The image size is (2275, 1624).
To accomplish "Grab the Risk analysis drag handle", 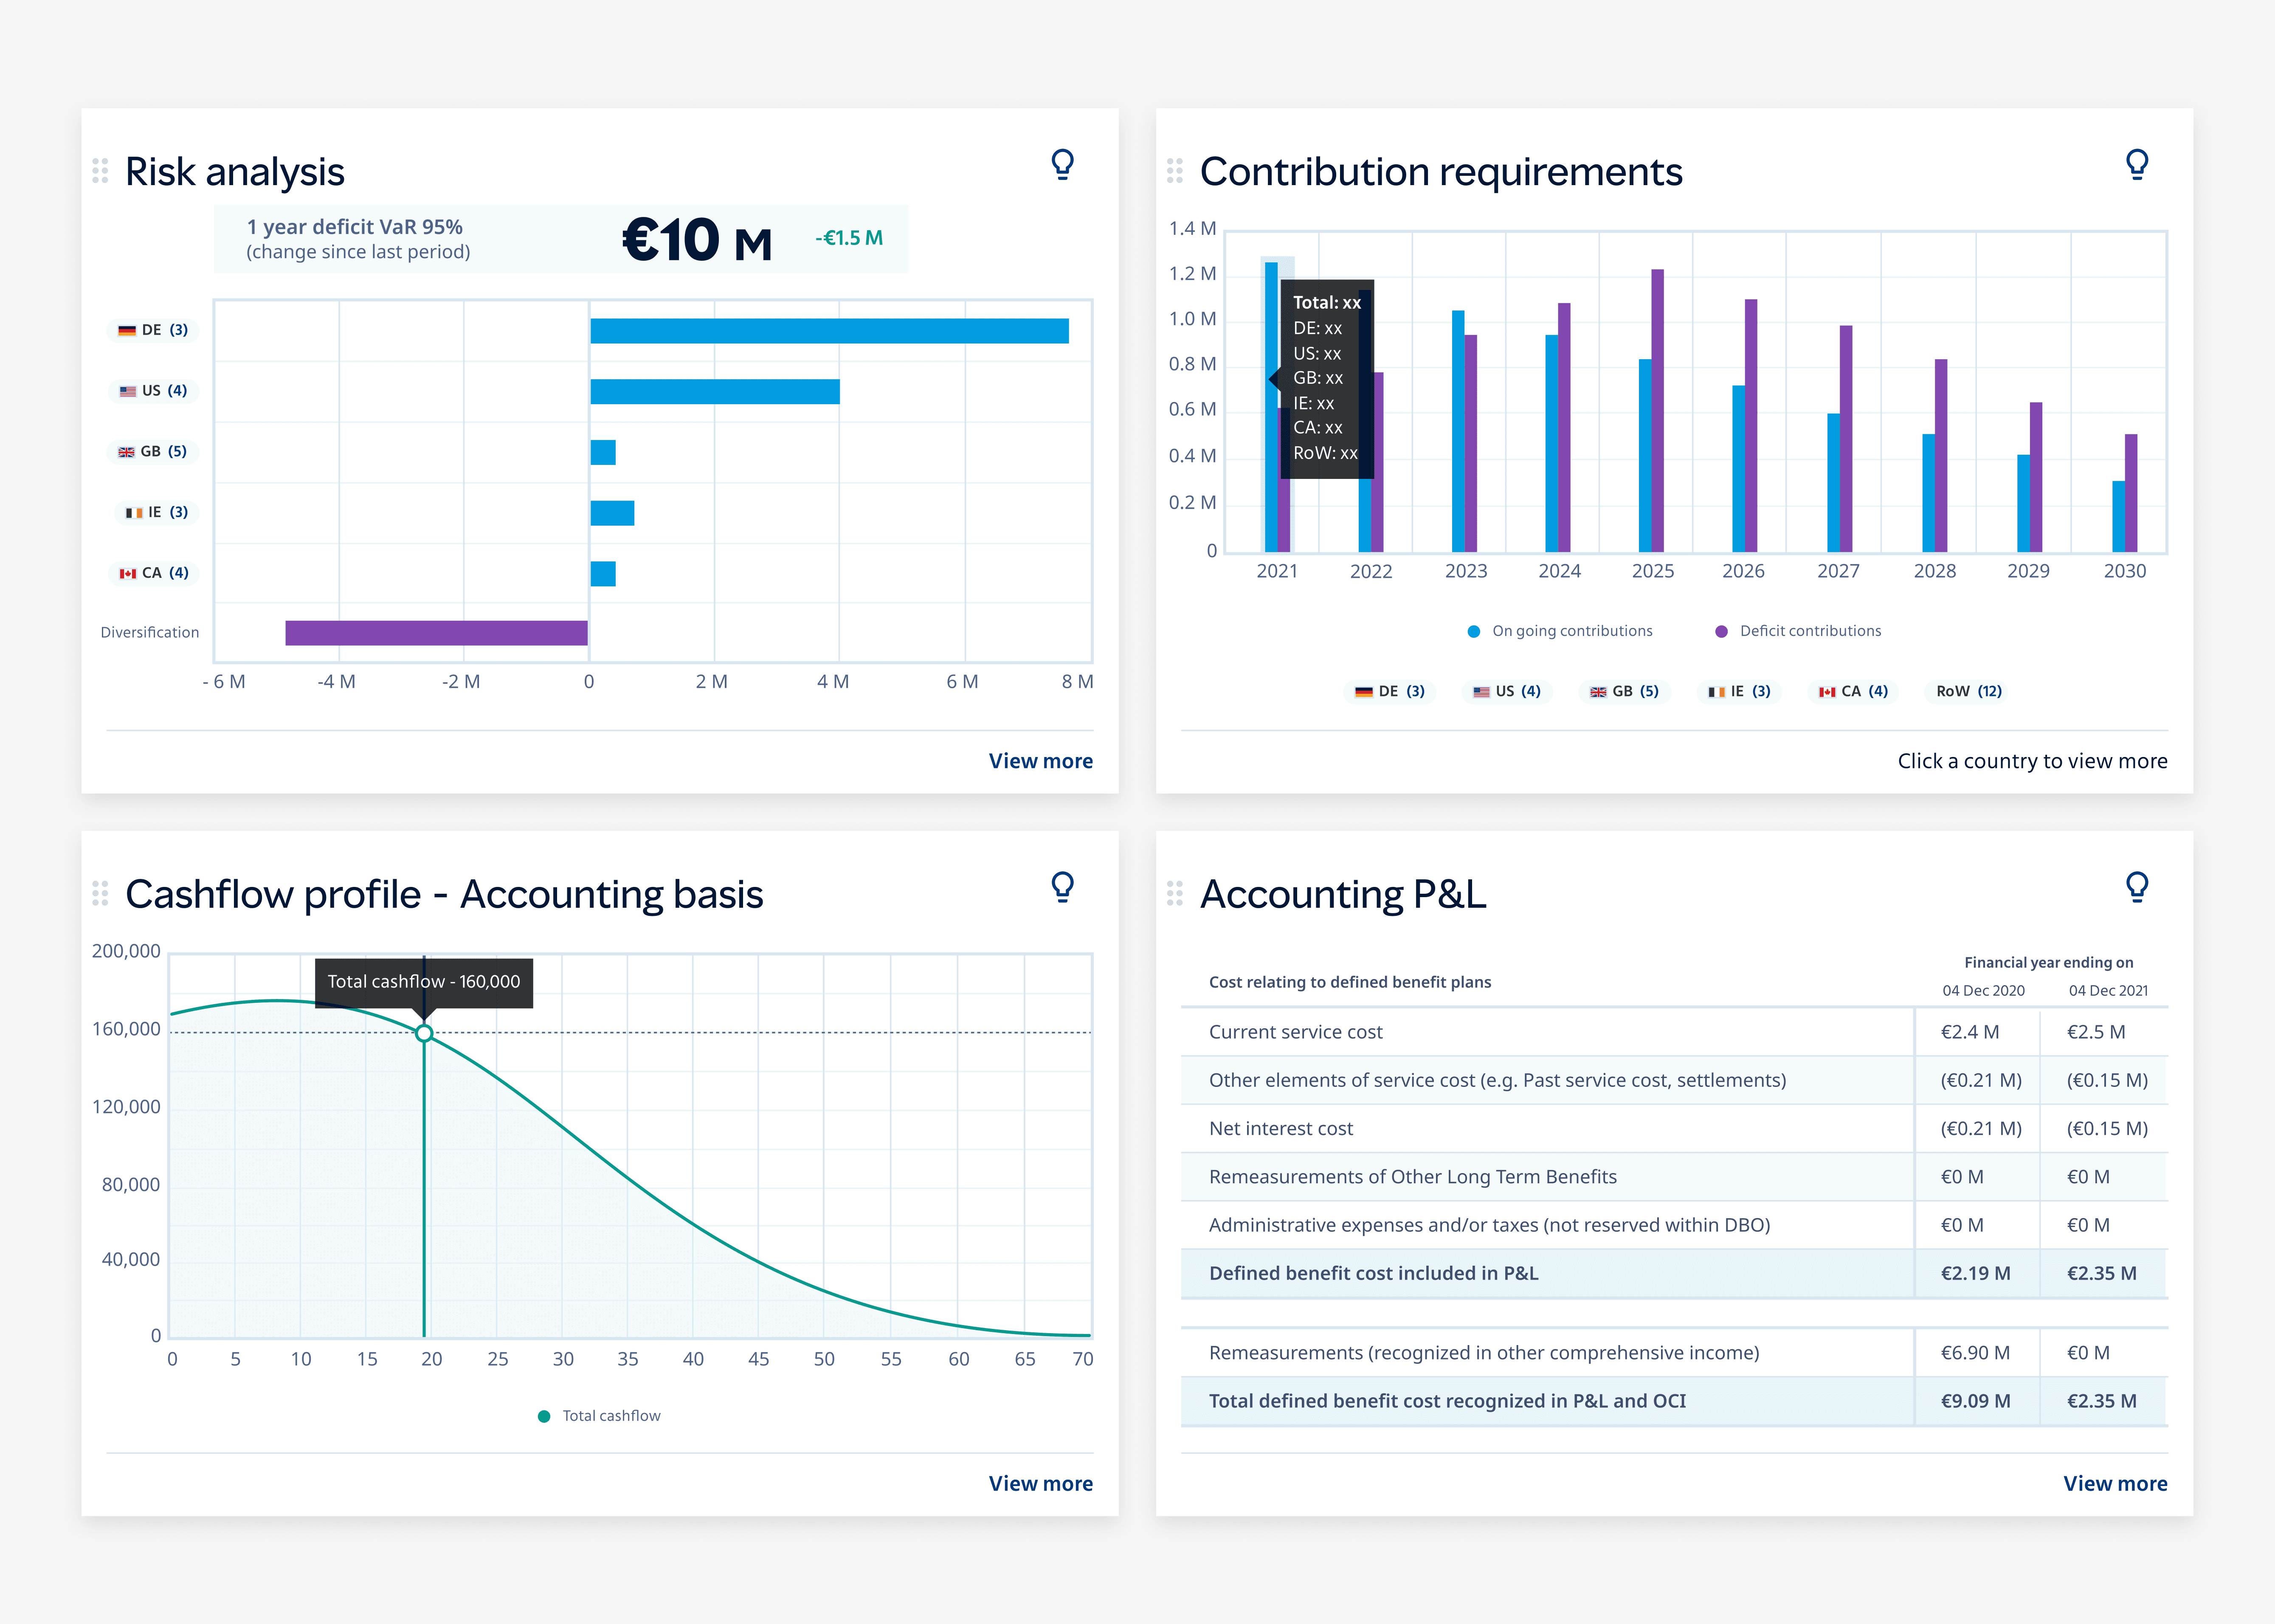I will coord(100,171).
